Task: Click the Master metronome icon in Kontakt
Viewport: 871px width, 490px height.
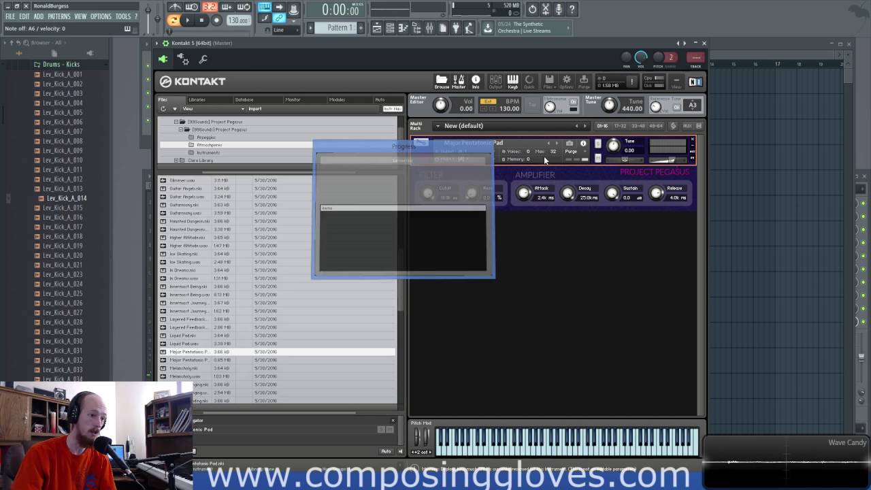Action: click(459, 82)
